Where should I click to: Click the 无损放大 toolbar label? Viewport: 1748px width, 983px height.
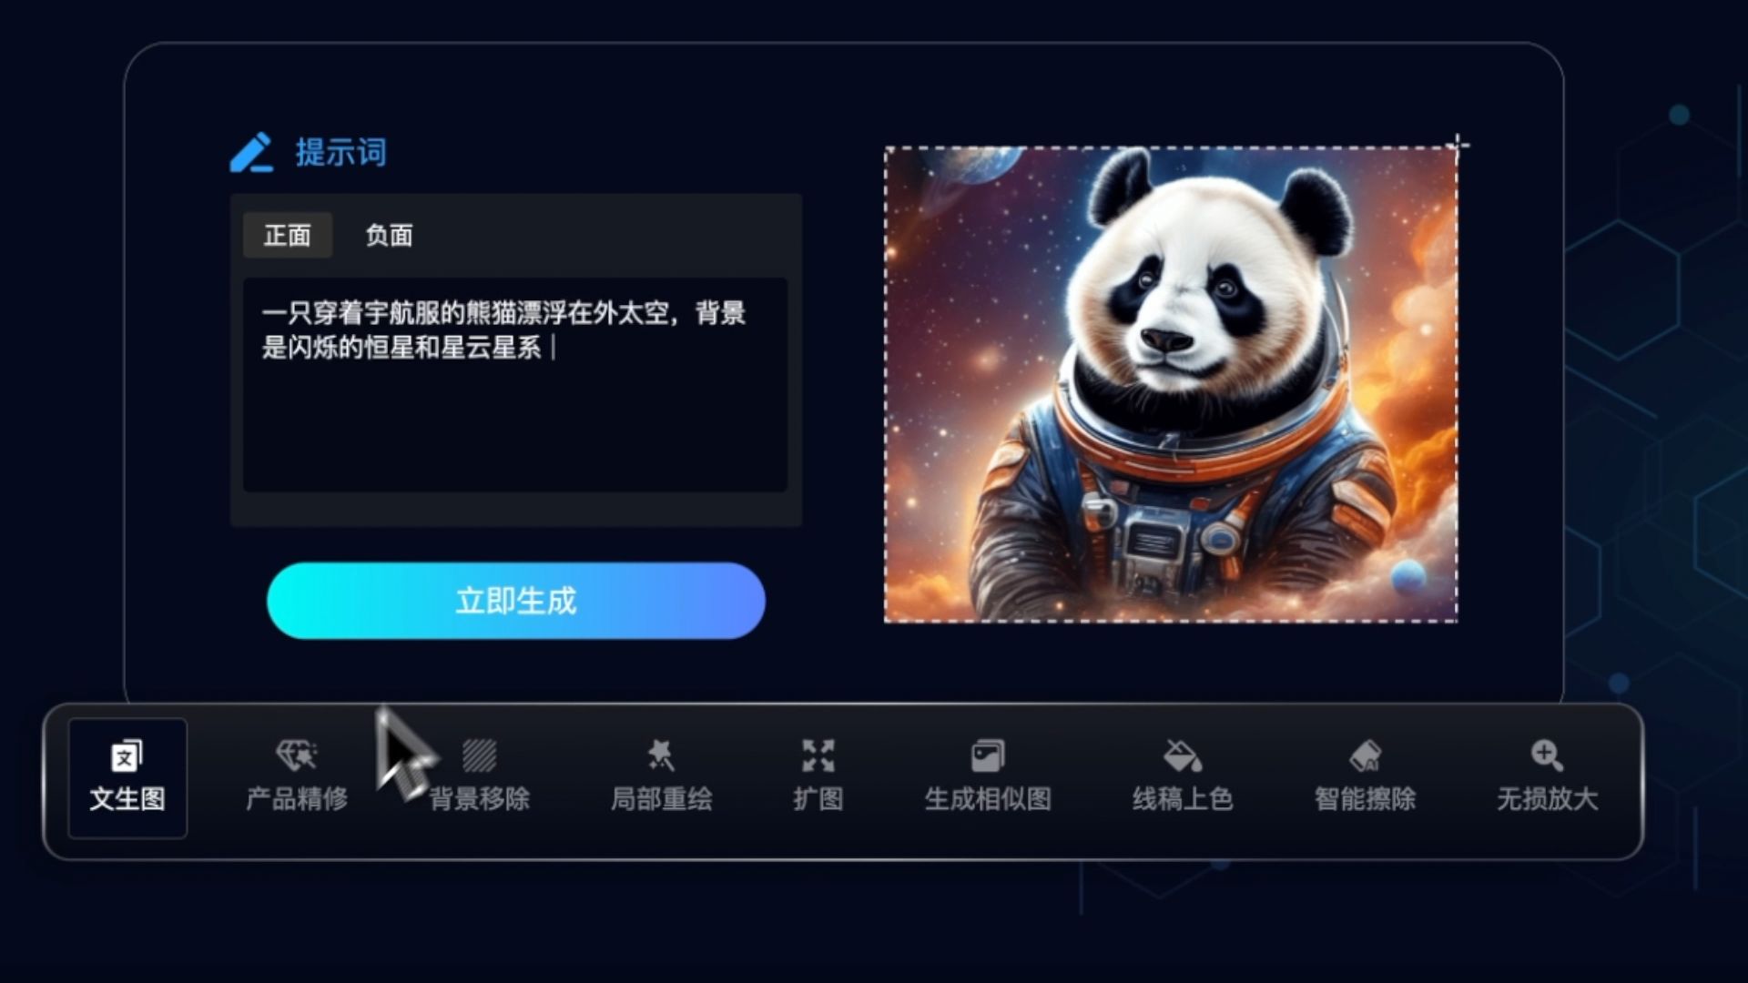(1547, 799)
